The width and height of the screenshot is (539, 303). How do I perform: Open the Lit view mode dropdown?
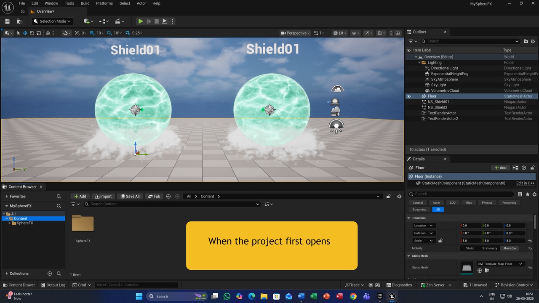tap(339, 33)
